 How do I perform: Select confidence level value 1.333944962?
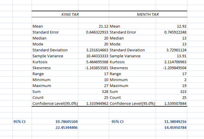(97, 103)
